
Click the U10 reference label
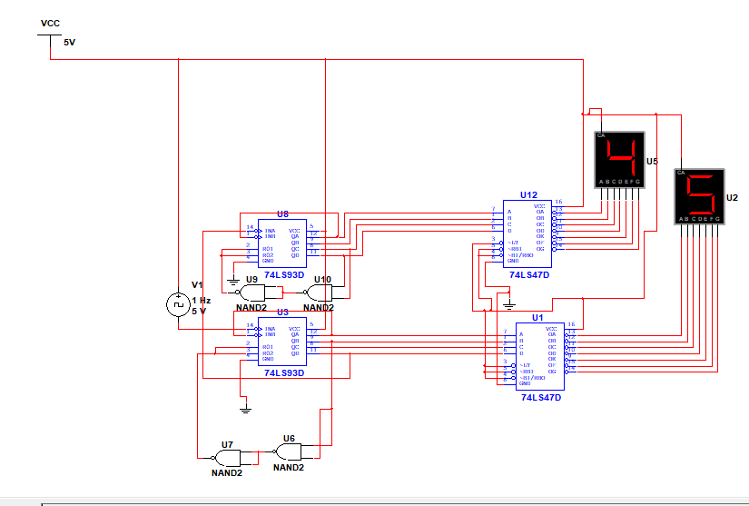[322, 279]
